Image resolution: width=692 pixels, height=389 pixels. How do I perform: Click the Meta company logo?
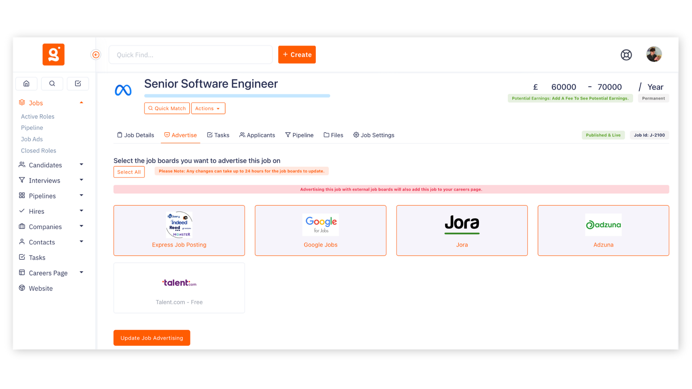[123, 90]
